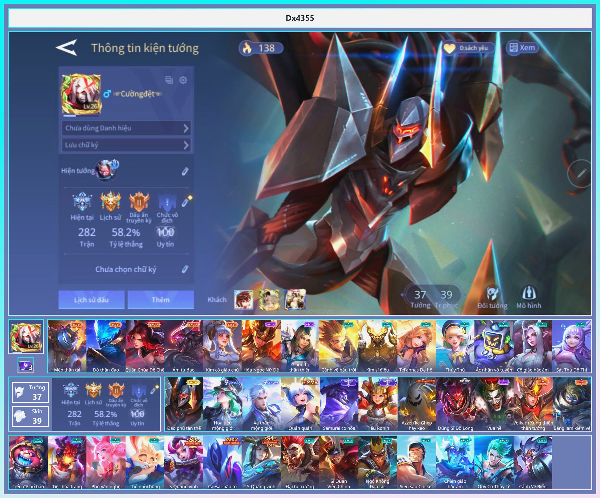The image size is (600, 498).
Task: Edit the displayed hero with pencil icon
Action: click(x=185, y=171)
